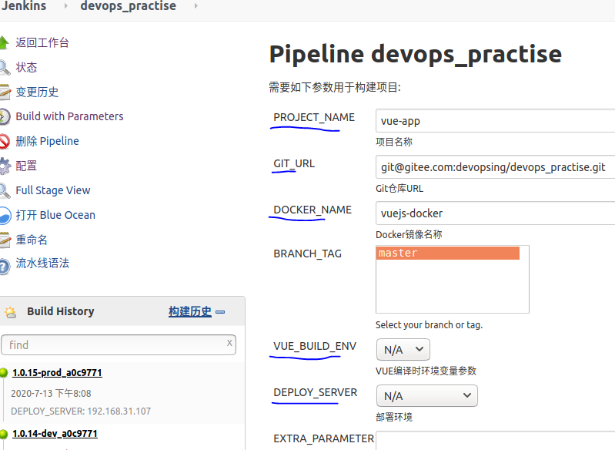The width and height of the screenshot is (615, 450).
Task: Click the Docker镜像名称 description
Action: pyautogui.click(x=409, y=234)
